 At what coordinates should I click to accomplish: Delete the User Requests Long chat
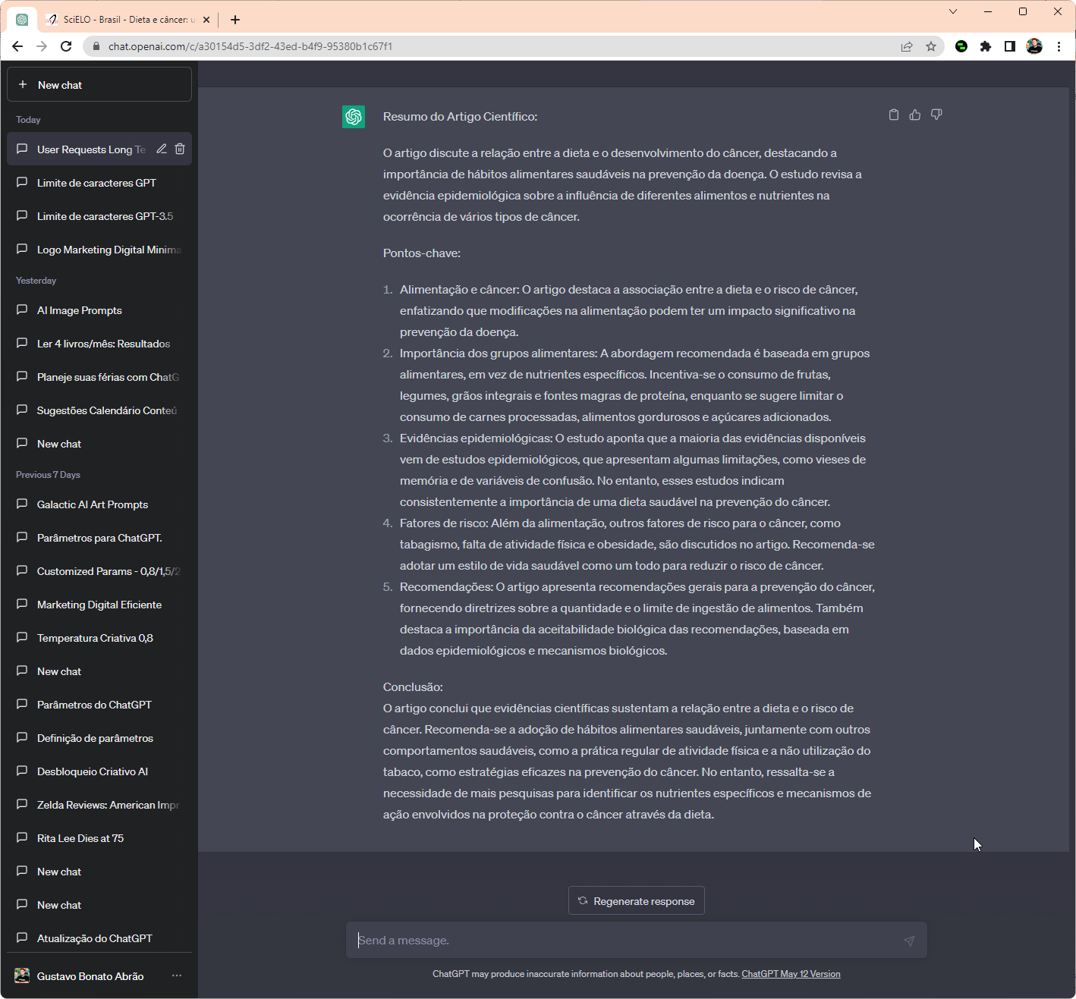tap(180, 149)
